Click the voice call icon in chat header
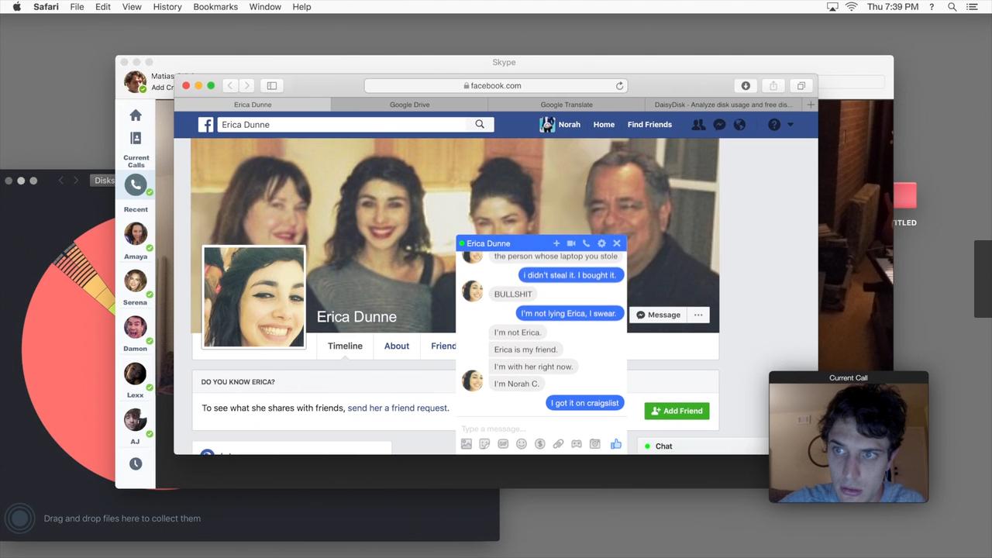The image size is (992, 558). tap(586, 243)
